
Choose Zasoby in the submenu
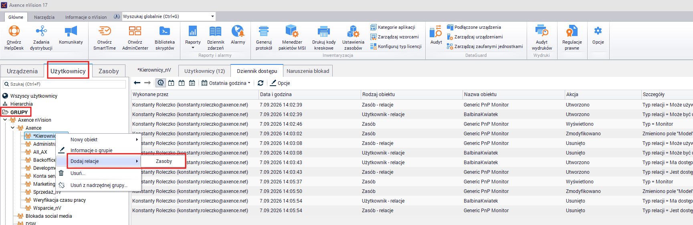point(164,161)
